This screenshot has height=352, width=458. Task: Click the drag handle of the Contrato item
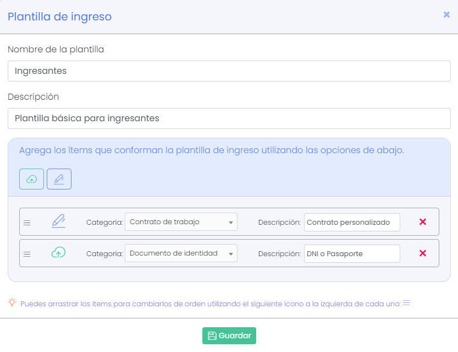click(27, 221)
